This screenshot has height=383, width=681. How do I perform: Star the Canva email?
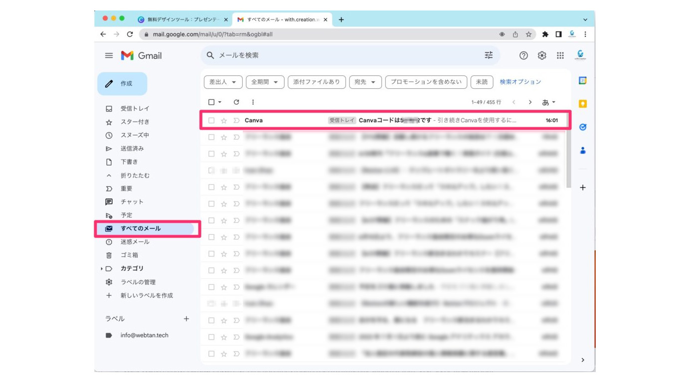click(x=224, y=120)
